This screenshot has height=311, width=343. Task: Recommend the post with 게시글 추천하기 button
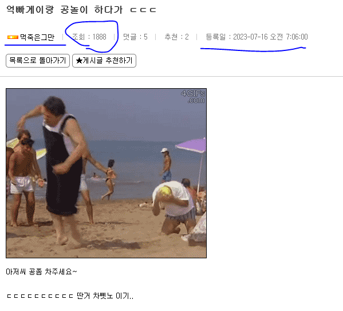click(x=104, y=61)
